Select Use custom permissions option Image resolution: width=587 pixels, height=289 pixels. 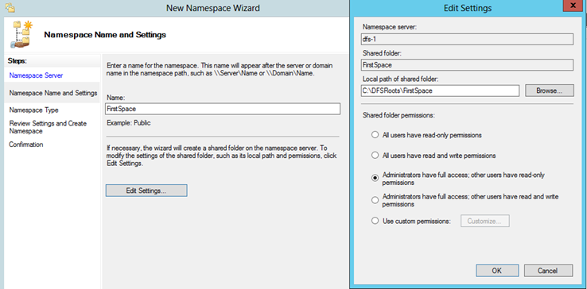(375, 221)
